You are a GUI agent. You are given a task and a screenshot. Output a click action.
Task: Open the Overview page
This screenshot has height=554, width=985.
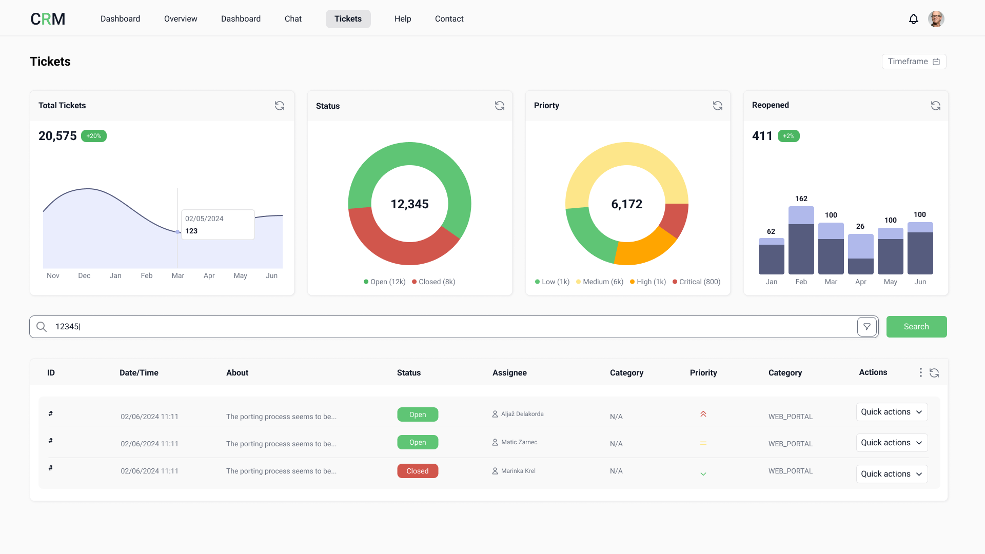point(180,18)
